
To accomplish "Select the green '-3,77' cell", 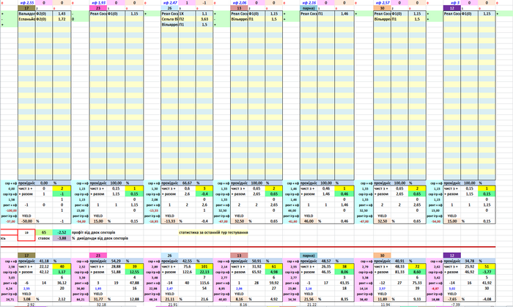I will [x=487, y=272].
